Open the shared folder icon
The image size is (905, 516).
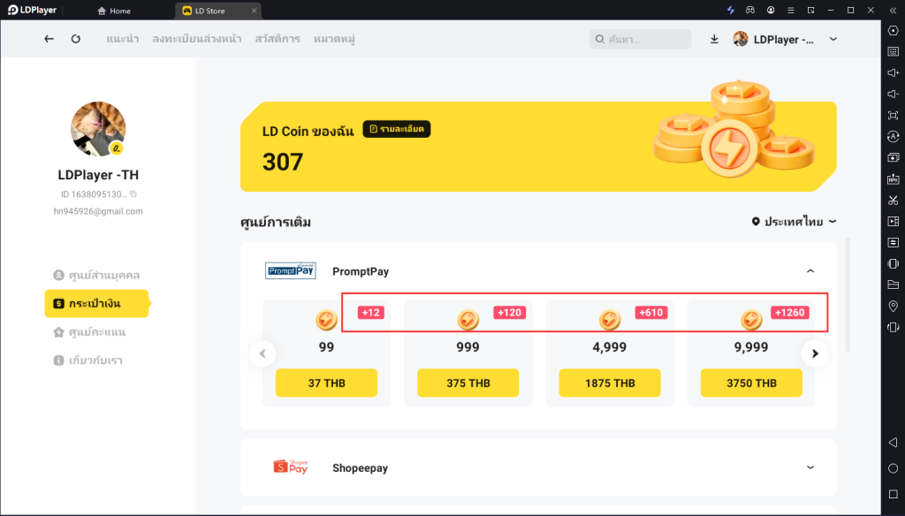(x=893, y=285)
